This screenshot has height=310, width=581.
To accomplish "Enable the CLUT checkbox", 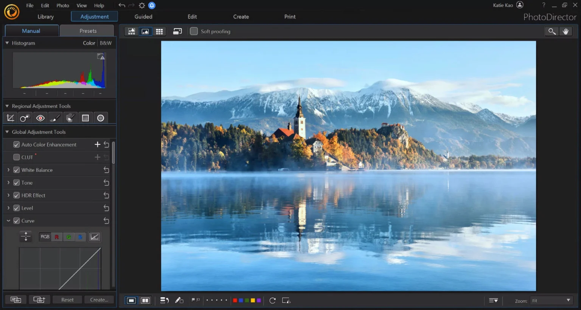I will click(17, 157).
